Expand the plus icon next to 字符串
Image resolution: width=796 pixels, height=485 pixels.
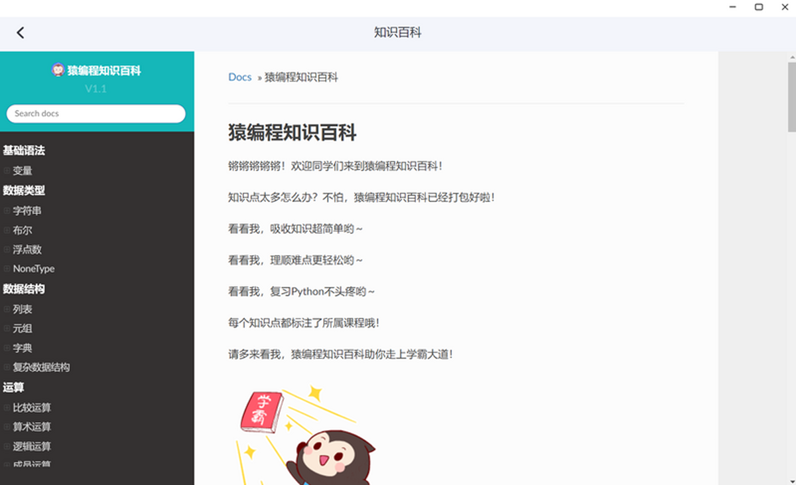pos(7,211)
